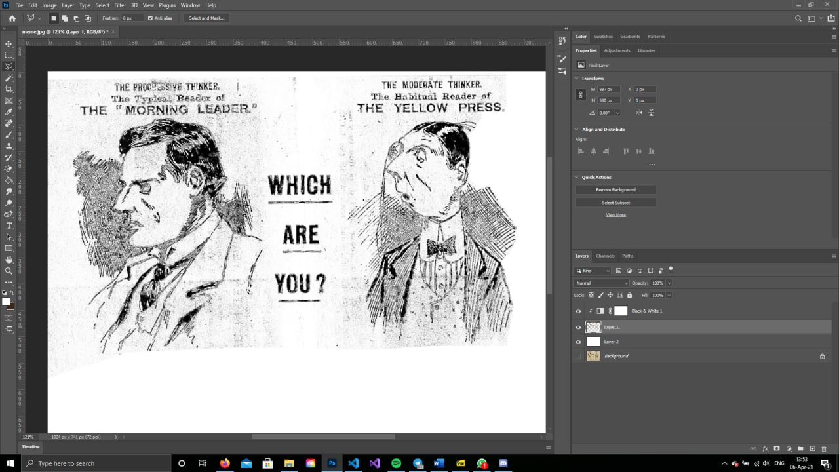Select the Frame tool

pyautogui.click(x=9, y=100)
